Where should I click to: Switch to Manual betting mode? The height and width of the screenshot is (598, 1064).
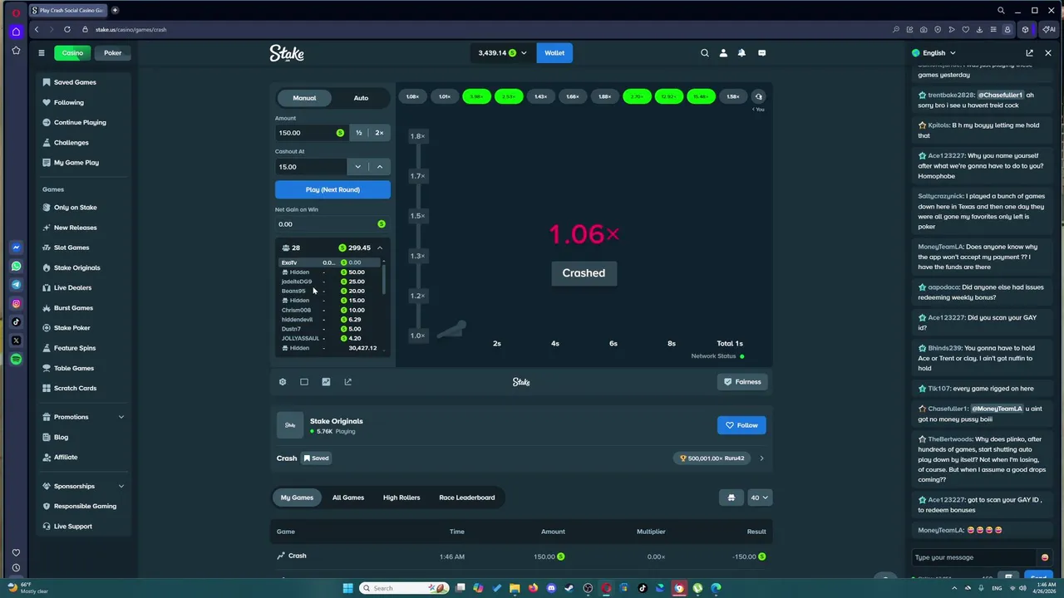tap(304, 98)
